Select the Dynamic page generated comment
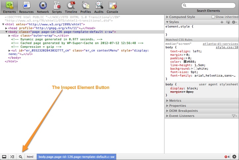This screenshot has height=160, width=239. click(57, 39)
